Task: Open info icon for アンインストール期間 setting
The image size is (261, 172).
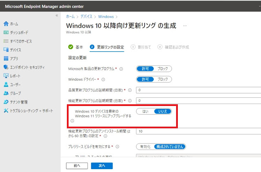Action: (x=105, y=136)
